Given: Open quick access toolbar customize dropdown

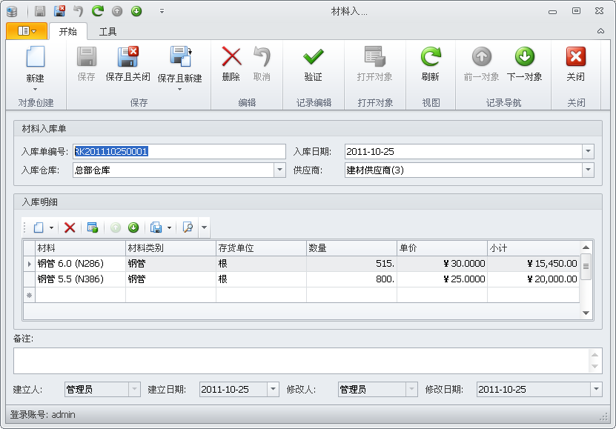Looking at the screenshot, I should 162,11.
